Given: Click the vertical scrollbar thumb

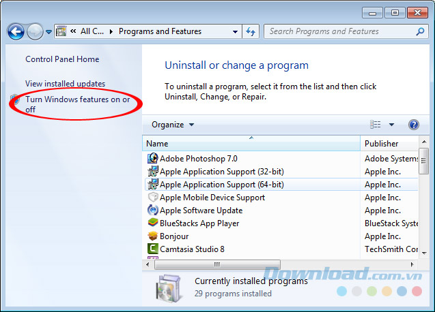Looking at the screenshot, I should click(x=423, y=161).
